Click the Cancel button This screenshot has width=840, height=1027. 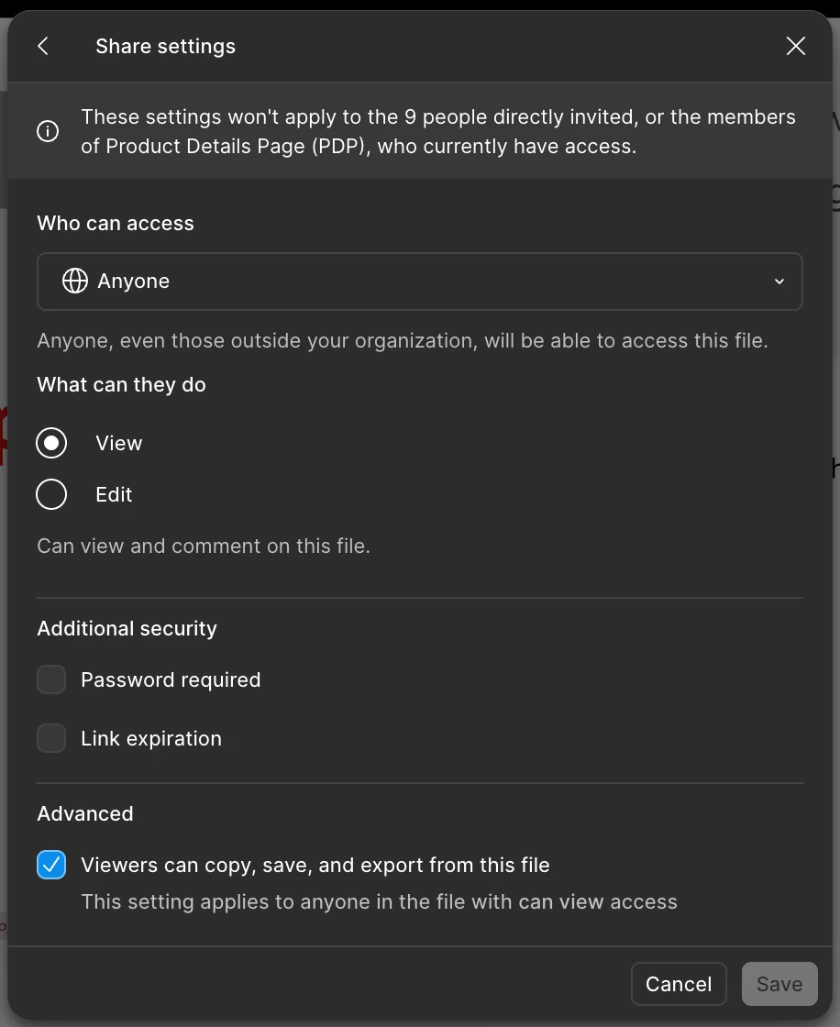[x=679, y=984]
